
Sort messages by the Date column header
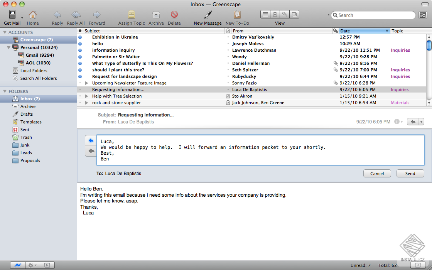[364, 31]
